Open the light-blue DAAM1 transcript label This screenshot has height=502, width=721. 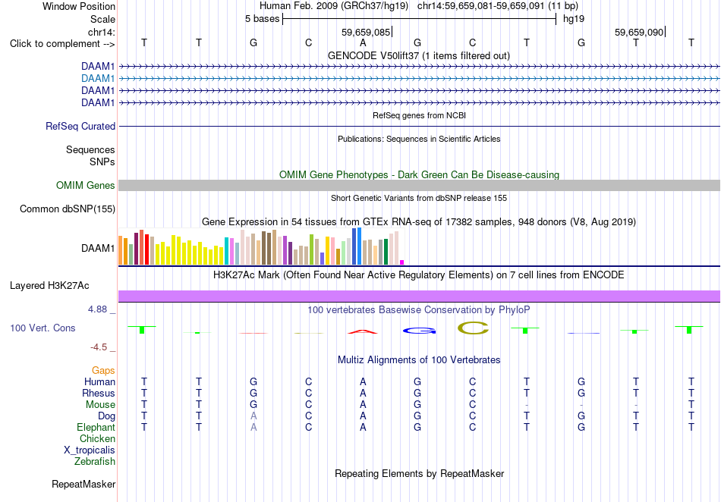click(x=98, y=79)
